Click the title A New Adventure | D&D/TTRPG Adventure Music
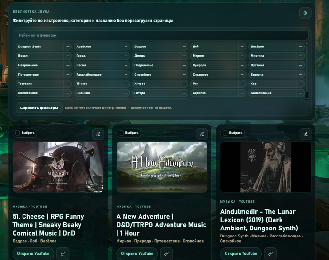 click(161, 225)
